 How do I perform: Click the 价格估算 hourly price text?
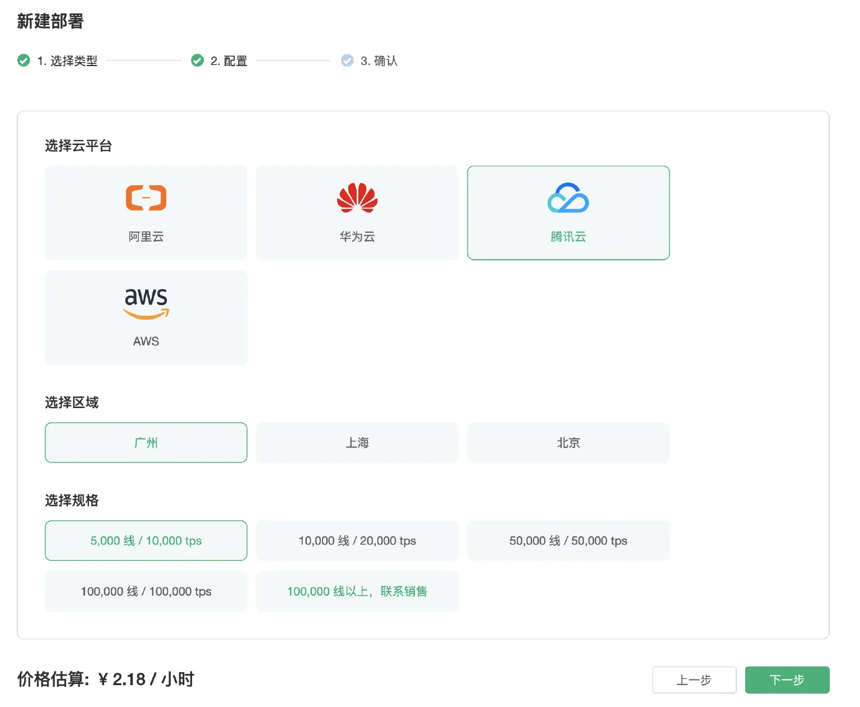tap(106, 680)
